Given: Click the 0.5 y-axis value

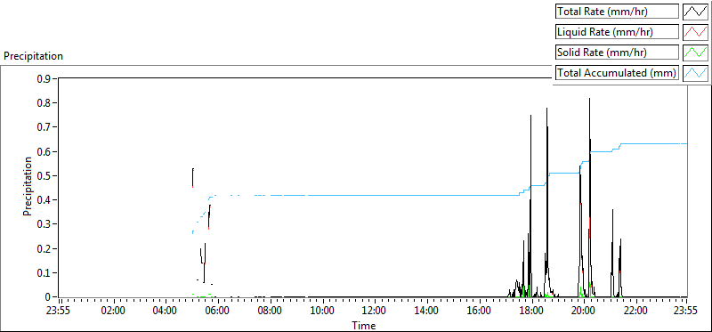Looking at the screenshot, I should pos(44,175).
